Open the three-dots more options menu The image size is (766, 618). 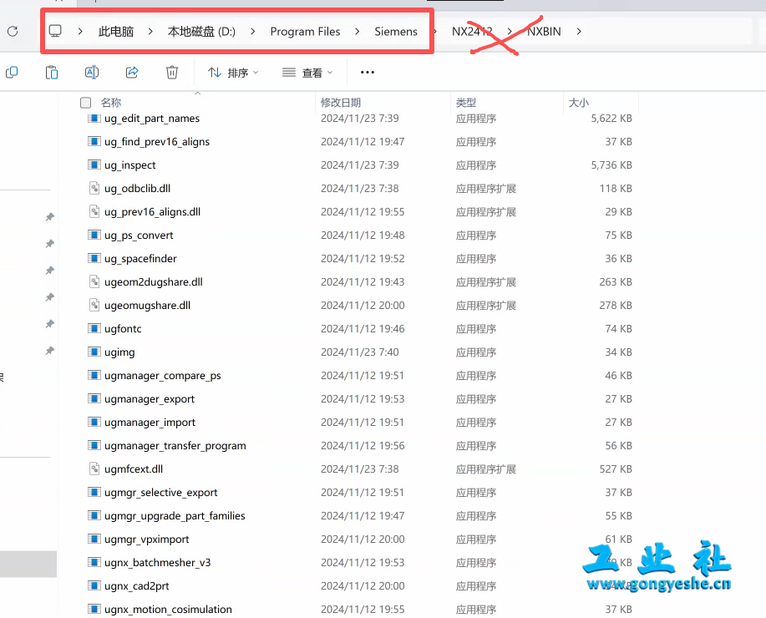click(367, 73)
